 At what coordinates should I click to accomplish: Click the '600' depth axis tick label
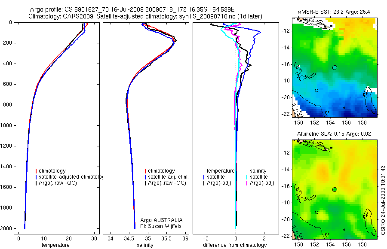pos(8,84)
